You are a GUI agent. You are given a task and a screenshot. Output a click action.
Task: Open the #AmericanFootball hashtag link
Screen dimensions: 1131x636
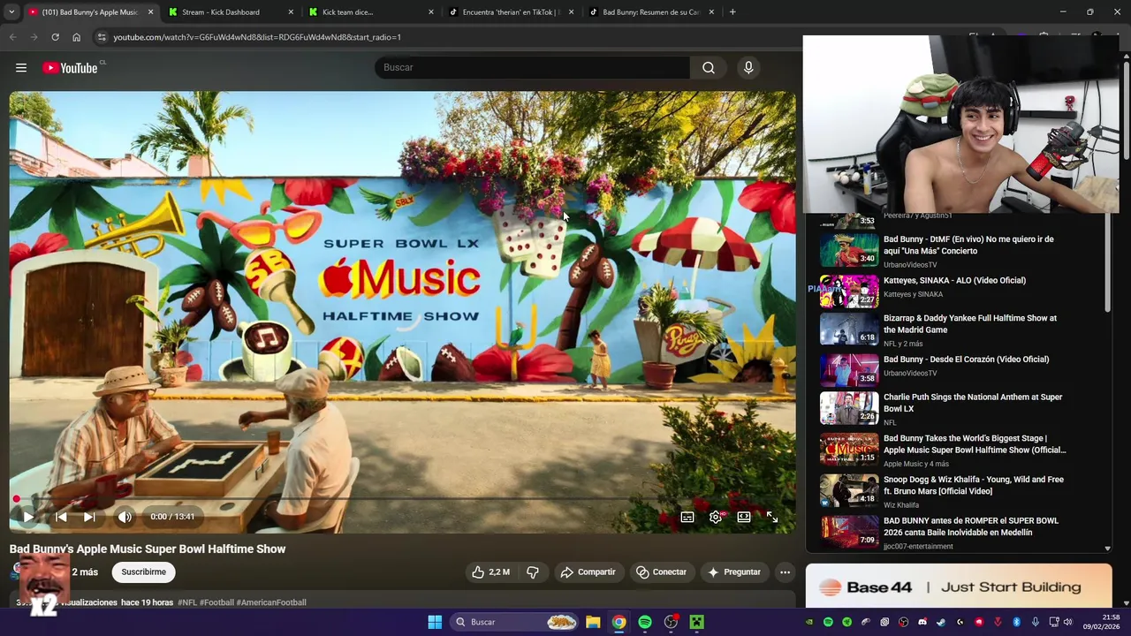coord(271,602)
